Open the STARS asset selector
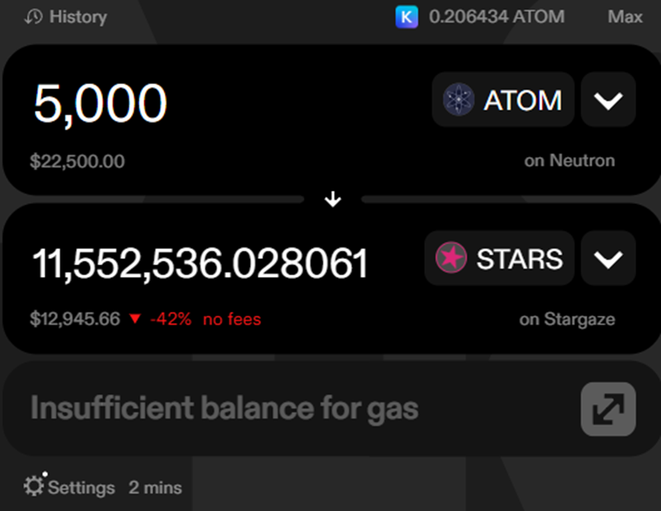The width and height of the screenshot is (661, 511). pos(499,258)
